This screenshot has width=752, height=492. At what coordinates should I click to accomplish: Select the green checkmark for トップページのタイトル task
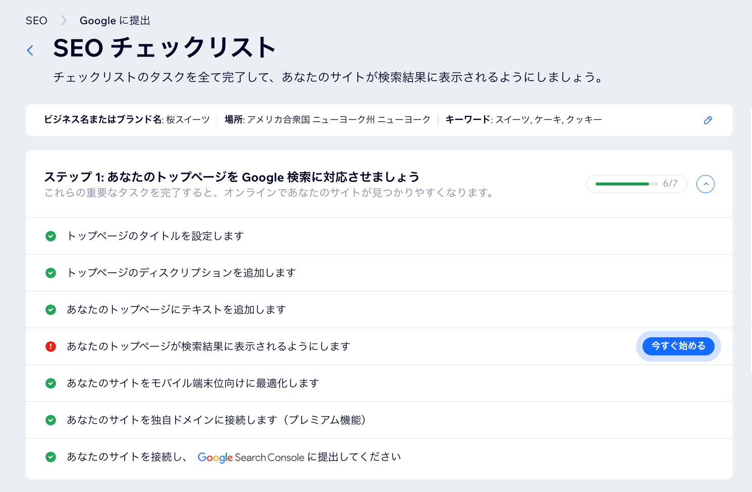[x=50, y=236]
